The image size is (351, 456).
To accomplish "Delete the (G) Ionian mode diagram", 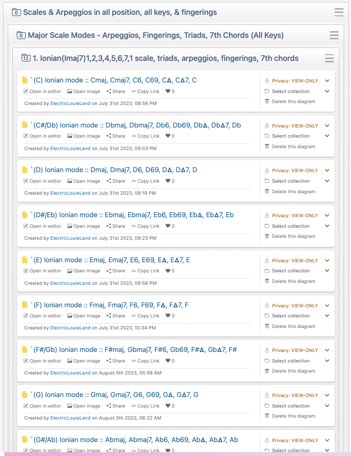I will tap(290, 416).
